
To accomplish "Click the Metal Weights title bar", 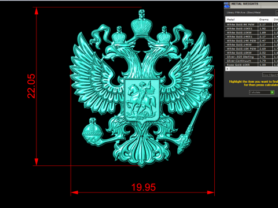I will (x=251, y=5).
